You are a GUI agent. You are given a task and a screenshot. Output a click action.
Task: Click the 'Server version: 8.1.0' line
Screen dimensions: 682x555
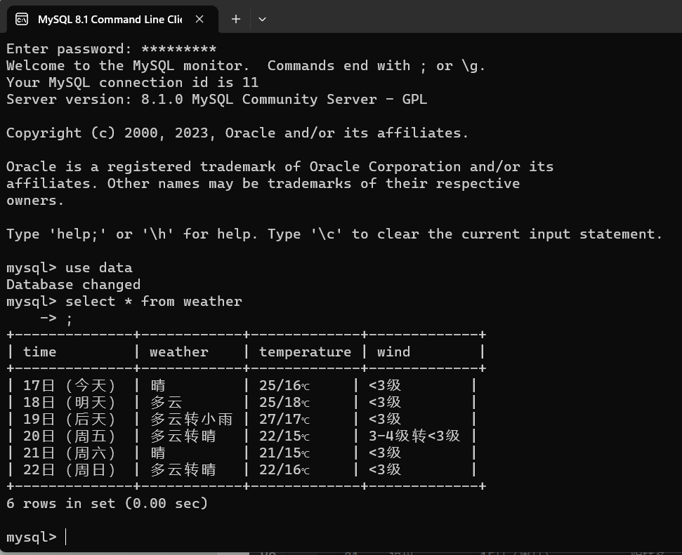pos(216,99)
